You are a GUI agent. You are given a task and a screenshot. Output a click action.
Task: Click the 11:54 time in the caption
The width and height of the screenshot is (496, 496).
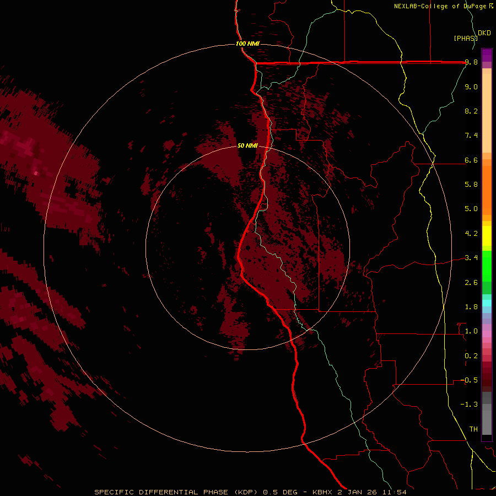[x=395, y=492]
